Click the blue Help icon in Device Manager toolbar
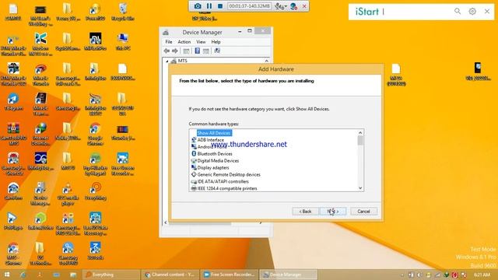The width and height of the screenshot is (498, 280). point(197,51)
